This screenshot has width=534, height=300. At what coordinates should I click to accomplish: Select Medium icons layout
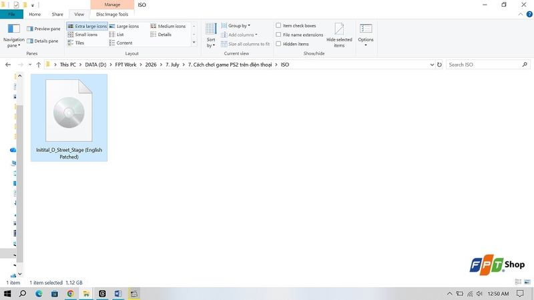pyautogui.click(x=168, y=26)
